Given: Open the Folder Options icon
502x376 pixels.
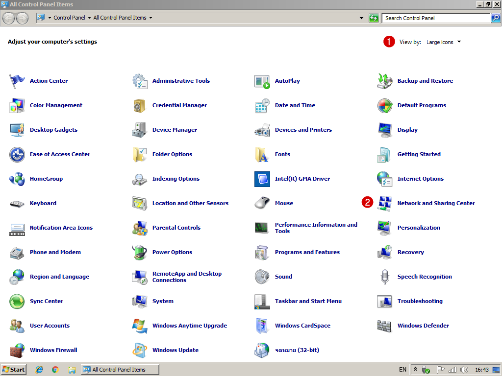Looking at the screenshot, I should (x=140, y=155).
